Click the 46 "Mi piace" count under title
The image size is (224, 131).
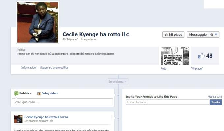(70, 39)
